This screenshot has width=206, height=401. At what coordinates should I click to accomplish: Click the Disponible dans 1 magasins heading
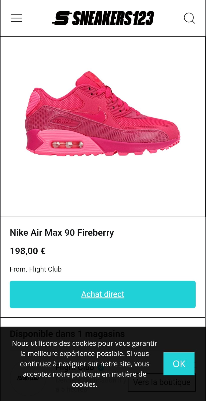click(67, 334)
